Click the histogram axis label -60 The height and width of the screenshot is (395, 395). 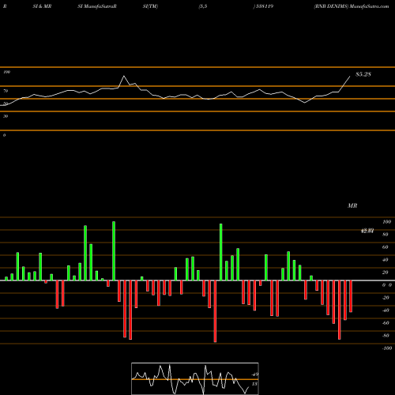click(x=386, y=323)
